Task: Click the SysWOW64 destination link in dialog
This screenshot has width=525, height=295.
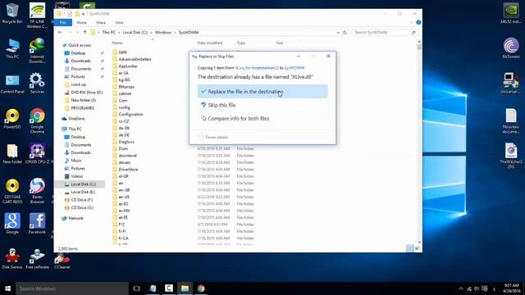Action: pyautogui.click(x=294, y=68)
